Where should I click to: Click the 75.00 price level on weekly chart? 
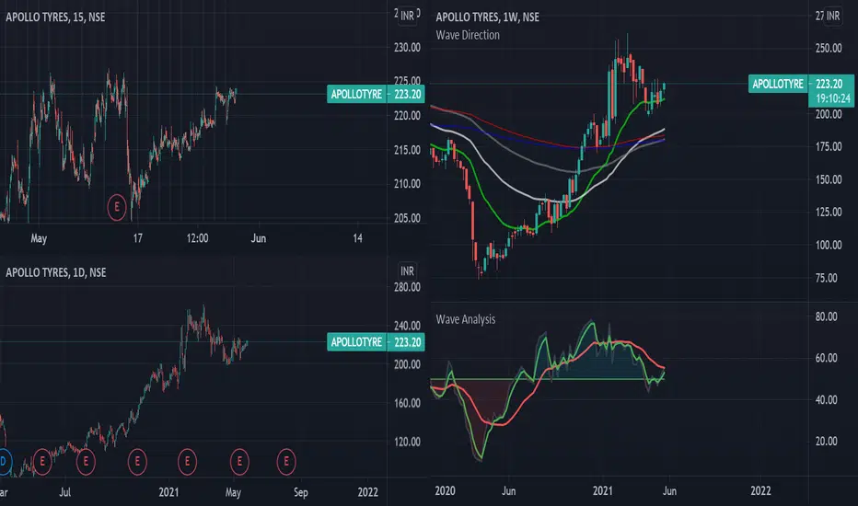827,278
